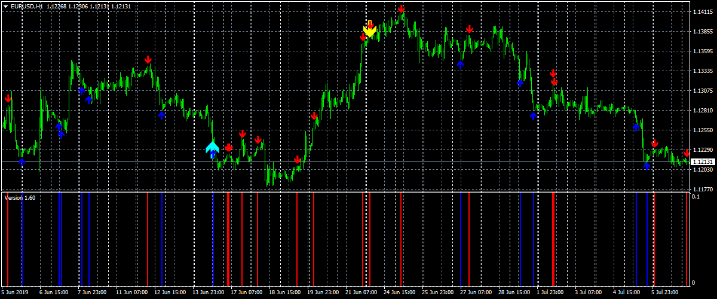This screenshot has width=717, height=299.
Task: Click the 4 Jul 15:00 time label
Action: (x=628, y=292)
